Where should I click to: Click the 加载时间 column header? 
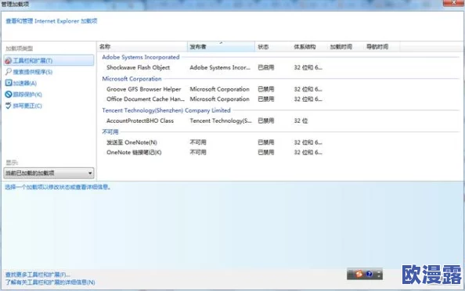[345, 46]
